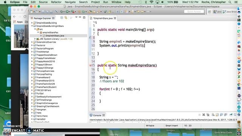Expand the FlappyV2Brown project
Image resolution: width=242 pixels, height=136 pixels.
coord(32,65)
